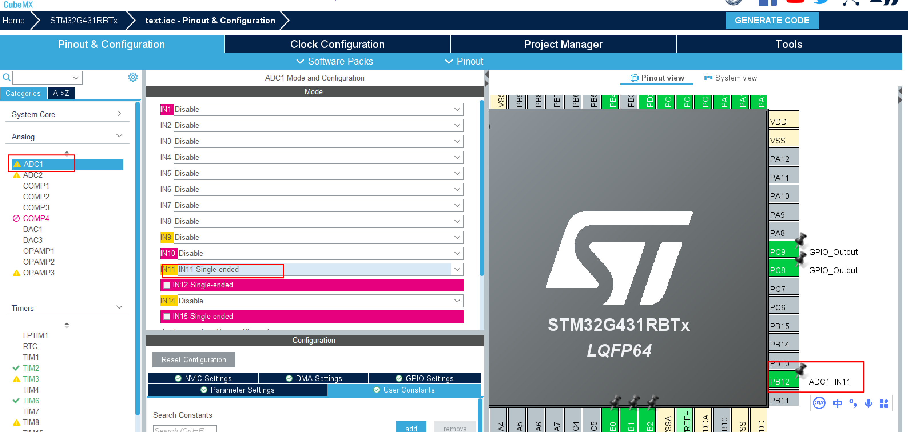The width and height of the screenshot is (908, 432).
Task: Switch to Clock Configuration tab
Action: [x=337, y=44]
